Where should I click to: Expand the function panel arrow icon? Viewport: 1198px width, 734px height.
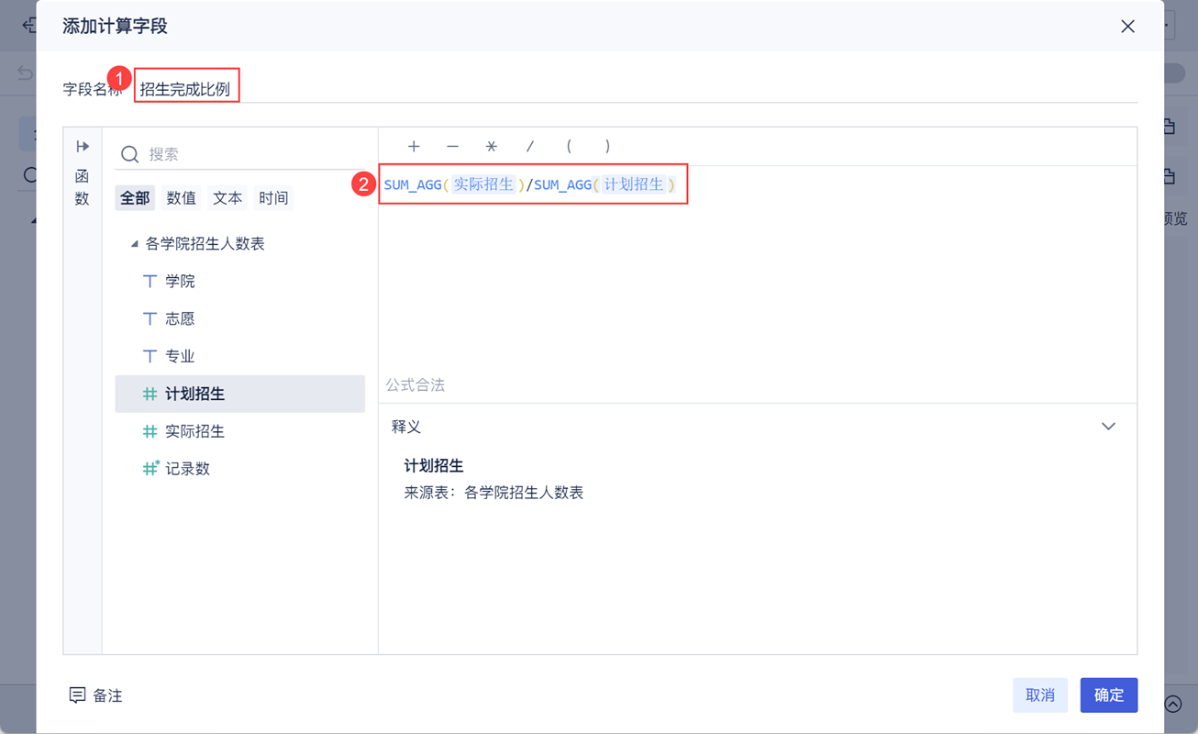(83, 147)
